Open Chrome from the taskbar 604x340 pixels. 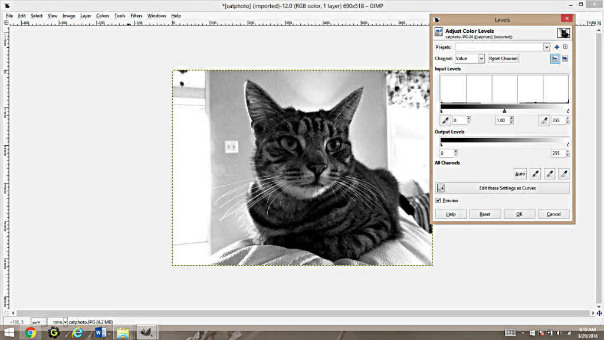(x=31, y=332)
